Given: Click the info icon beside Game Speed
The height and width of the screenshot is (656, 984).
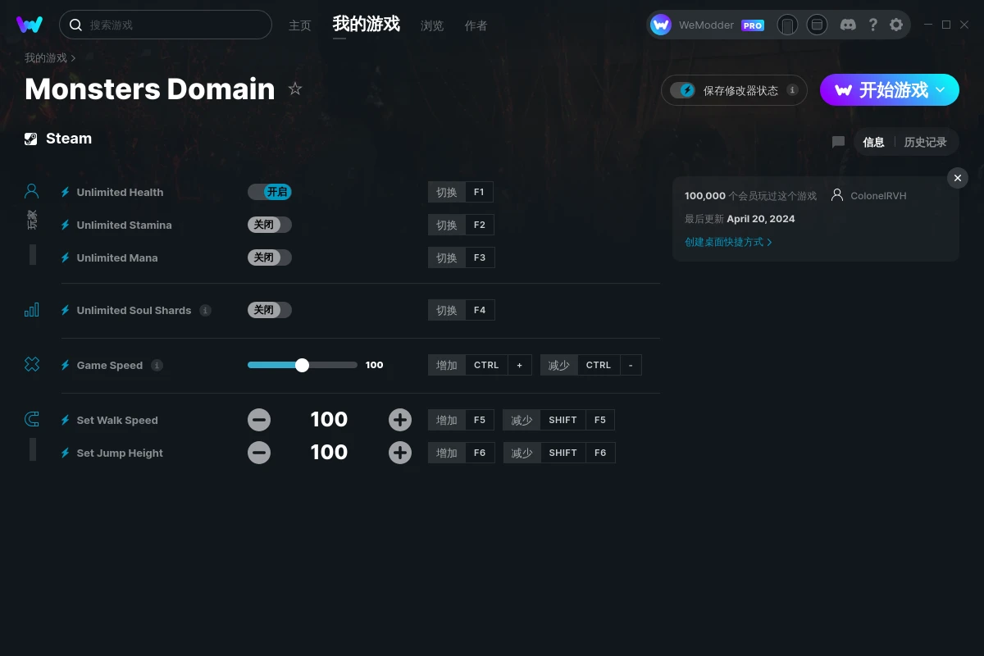Looking at the screenshot, I should point(157,365).
